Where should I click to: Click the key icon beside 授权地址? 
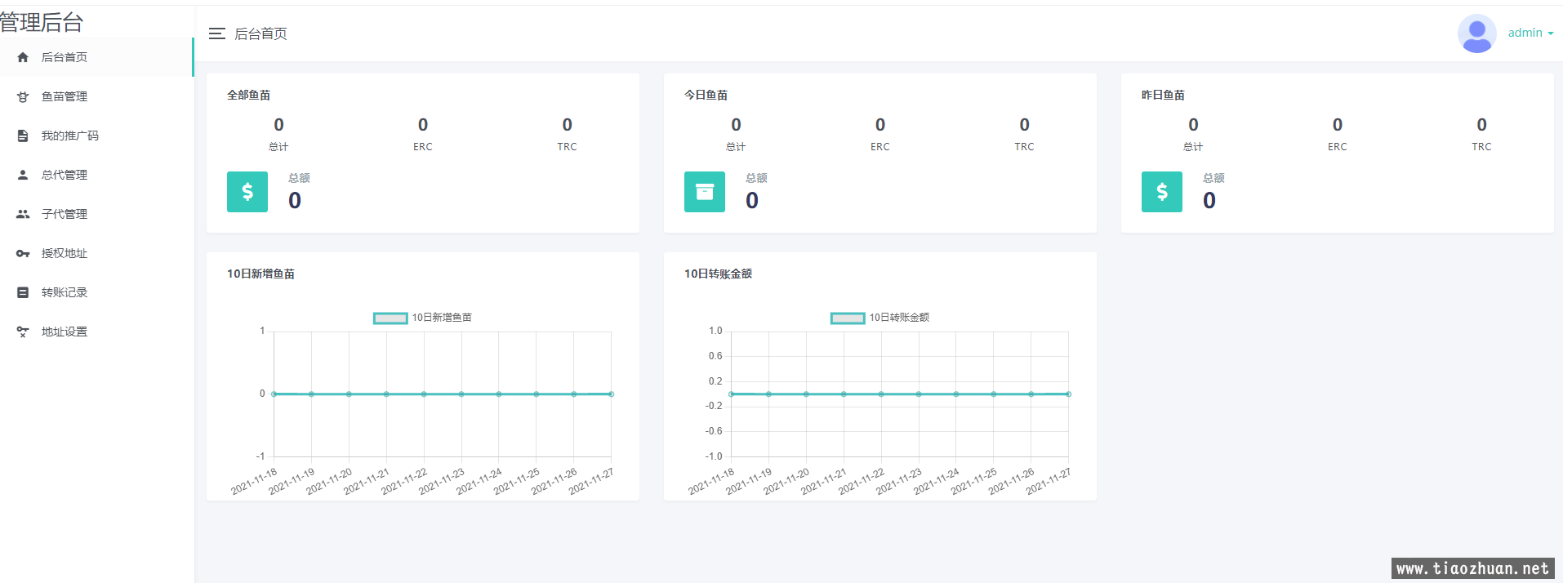pos(23,253)
